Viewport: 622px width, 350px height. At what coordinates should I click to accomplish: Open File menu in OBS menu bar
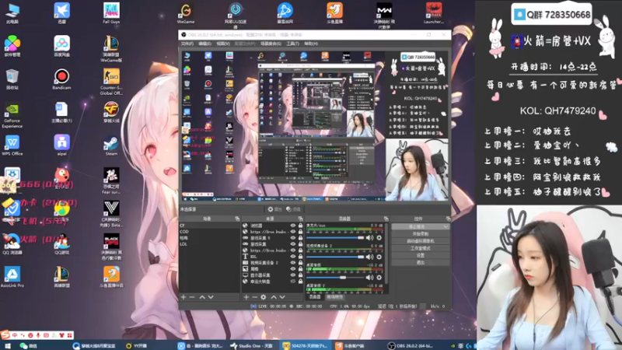[x=187, y=44]
